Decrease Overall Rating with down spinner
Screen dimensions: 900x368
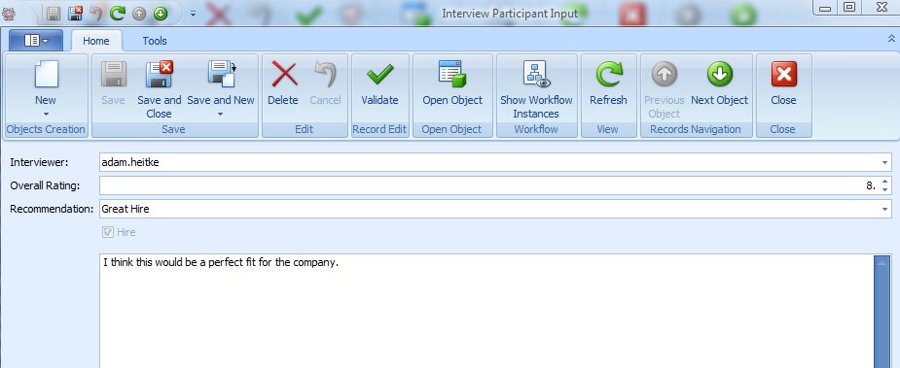pyautogui.click(x=884, y=189)
